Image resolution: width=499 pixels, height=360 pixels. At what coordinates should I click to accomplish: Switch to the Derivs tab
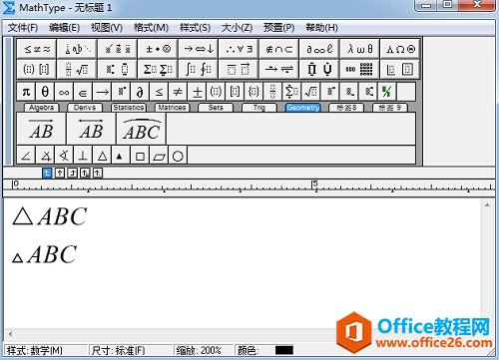(x=85, y=108)
